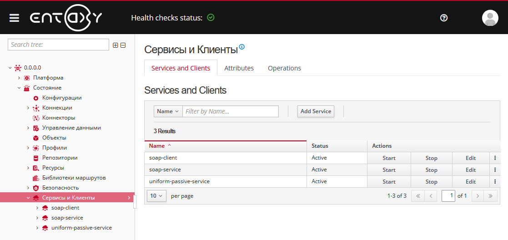508x240 pixels.
Task: Switch to the Services and Clients tab
Action: (181, 68)
